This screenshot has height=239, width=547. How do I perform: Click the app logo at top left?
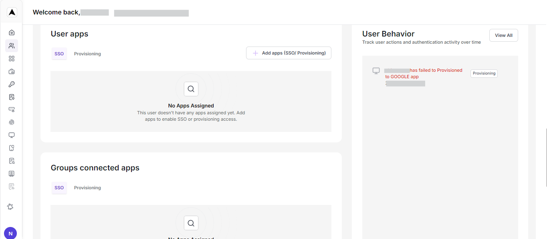click(12, 12)
